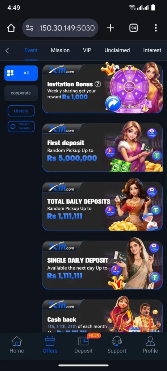This screenshot has height=371, width=167.
Task: Open Profile in the bottom bar
Action: coord(150,345)
